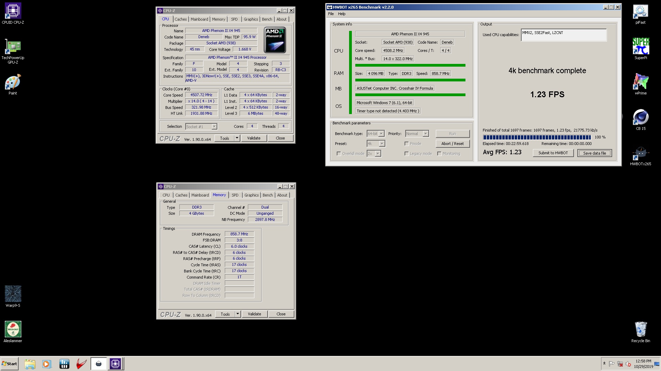Open HWBOTx265 desktop shortcut

pyautogui.click(x=640, y=155)
